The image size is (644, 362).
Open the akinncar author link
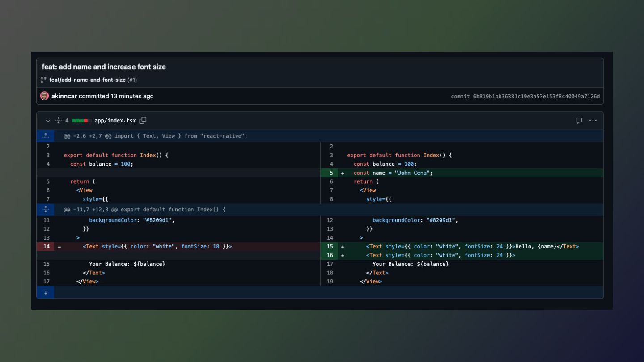tap(64, 96)
